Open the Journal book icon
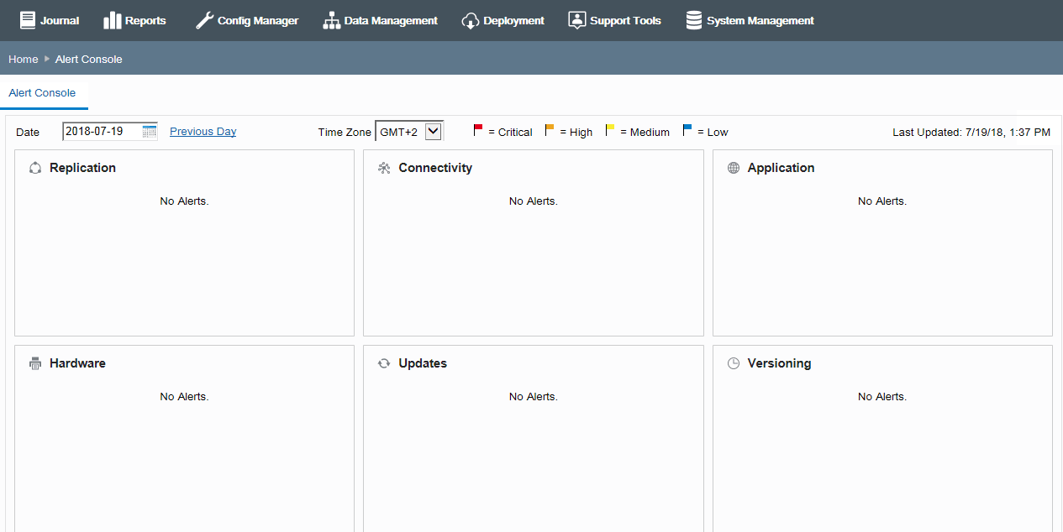 click(28, 20)
